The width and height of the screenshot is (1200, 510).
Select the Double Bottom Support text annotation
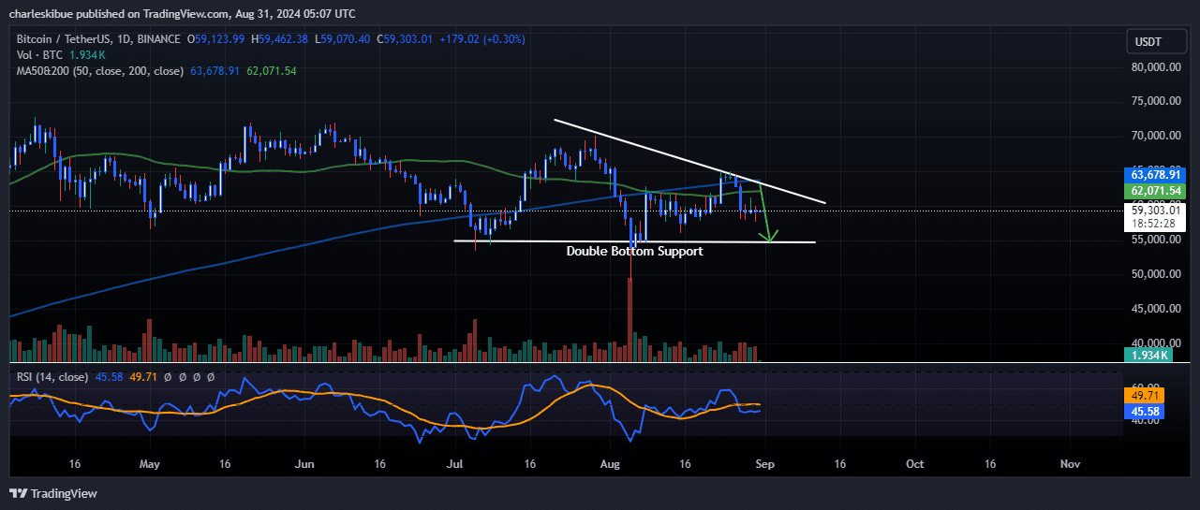pyautogui.click(x=634, y=251)
